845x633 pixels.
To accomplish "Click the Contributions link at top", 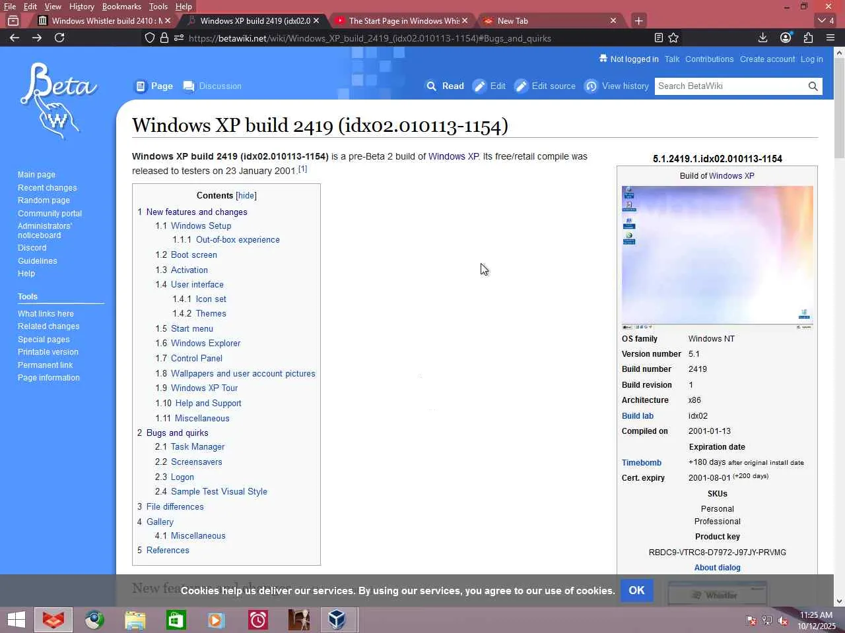I will [x=709, y=59].
